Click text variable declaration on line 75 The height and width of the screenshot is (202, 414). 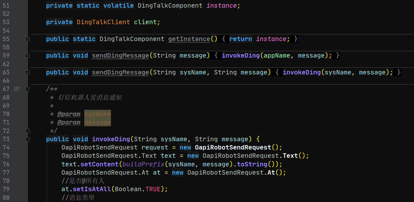click(168, 156)
